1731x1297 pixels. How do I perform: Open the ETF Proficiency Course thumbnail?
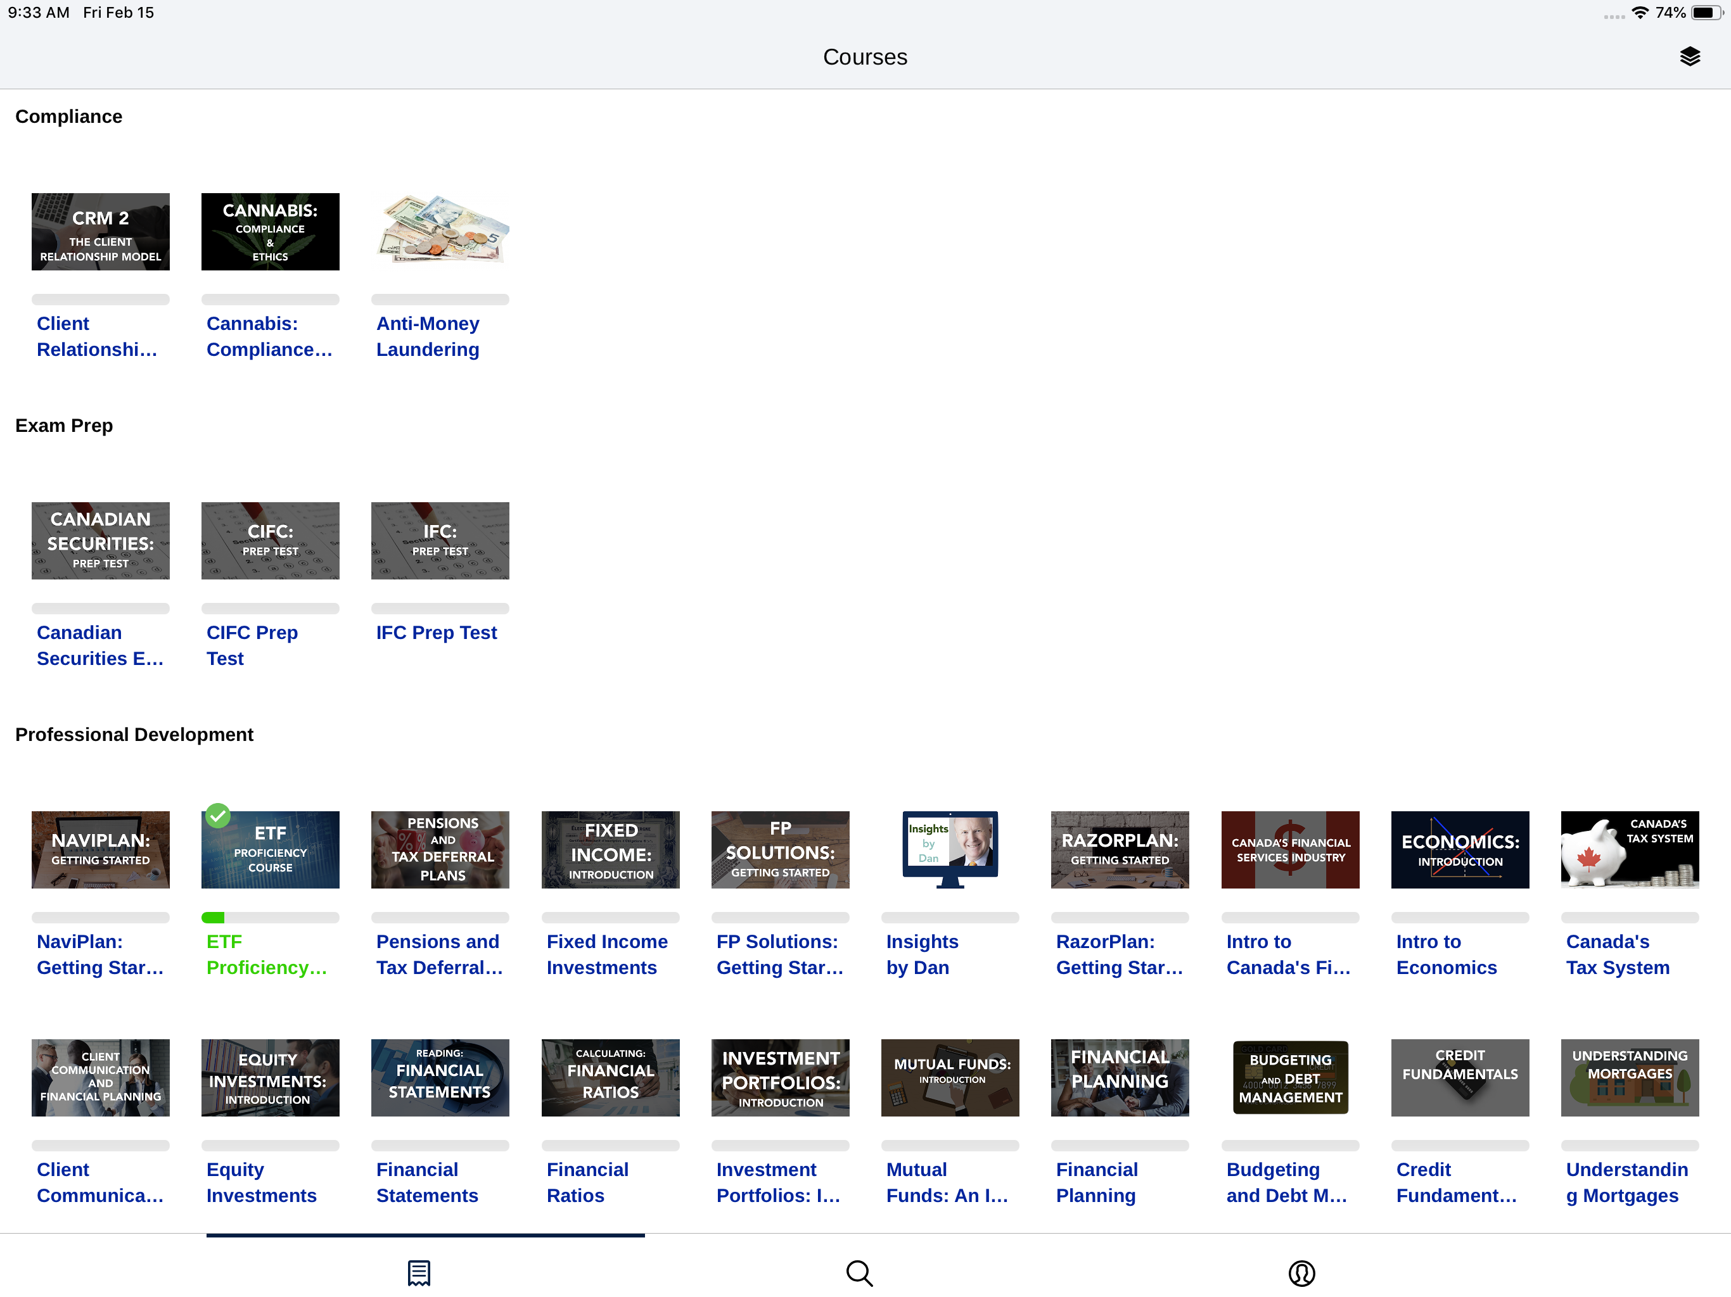pos(270,849)
